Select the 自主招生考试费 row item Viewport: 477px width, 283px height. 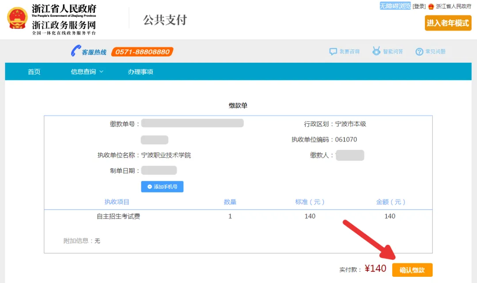[118, 216]
